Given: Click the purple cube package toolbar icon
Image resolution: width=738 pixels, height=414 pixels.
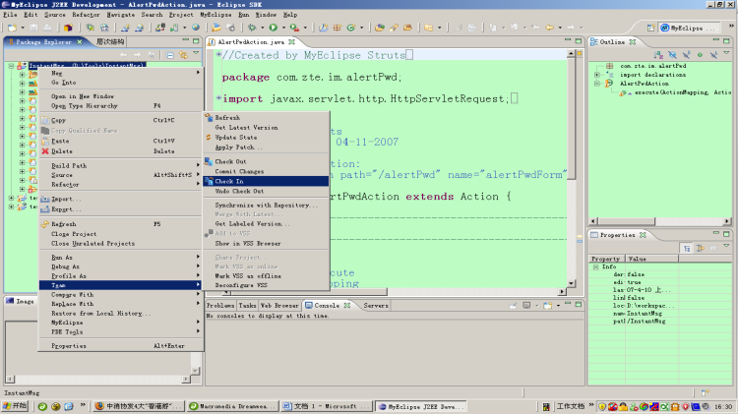Looking at the screenshot, I should (68, 28).
